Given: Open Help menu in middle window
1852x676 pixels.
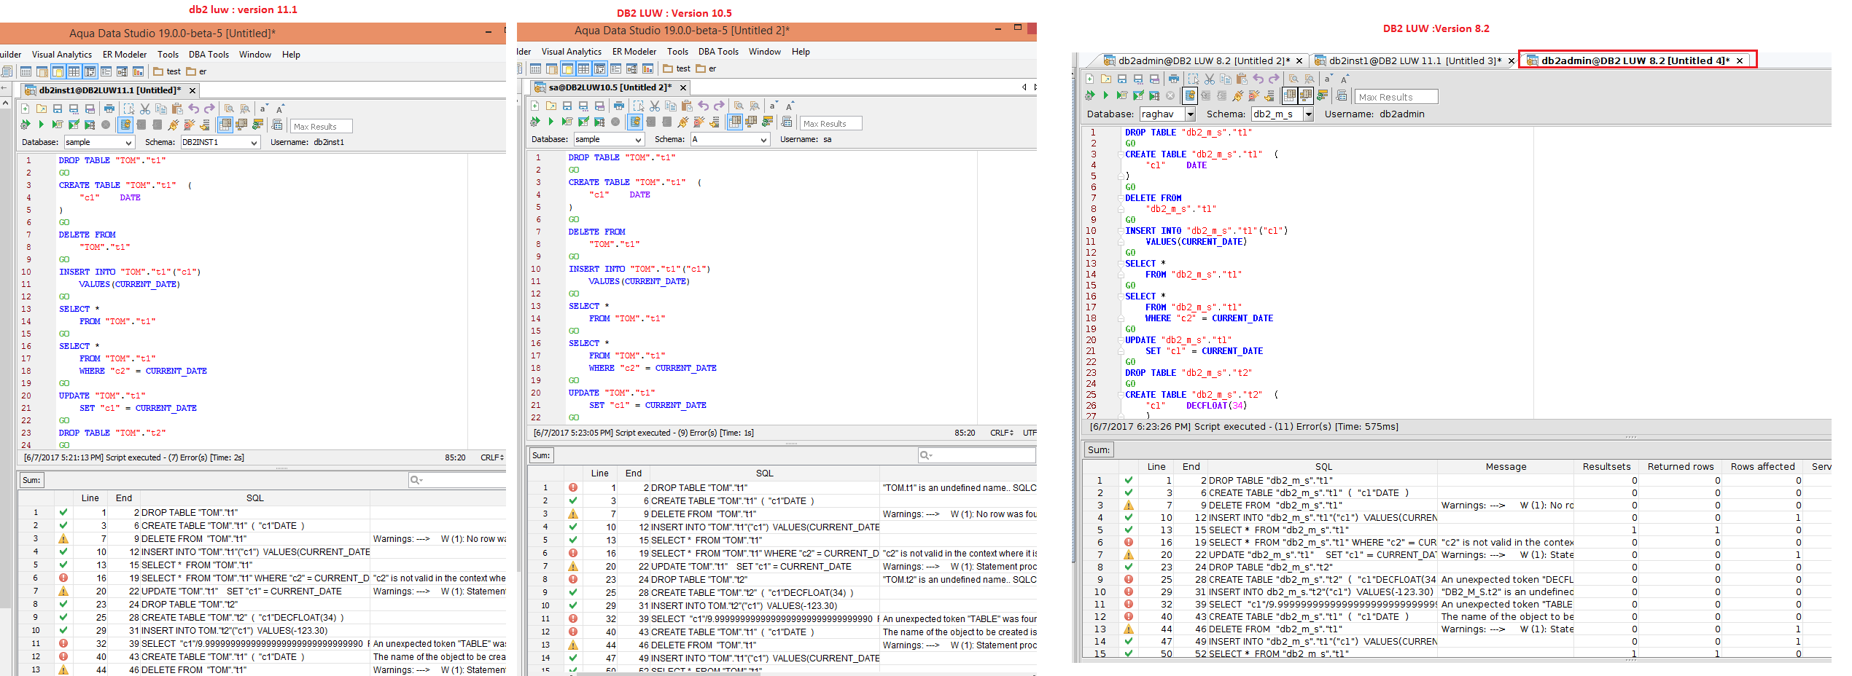Looking at the screenshot, I should [x=801, y=52].
